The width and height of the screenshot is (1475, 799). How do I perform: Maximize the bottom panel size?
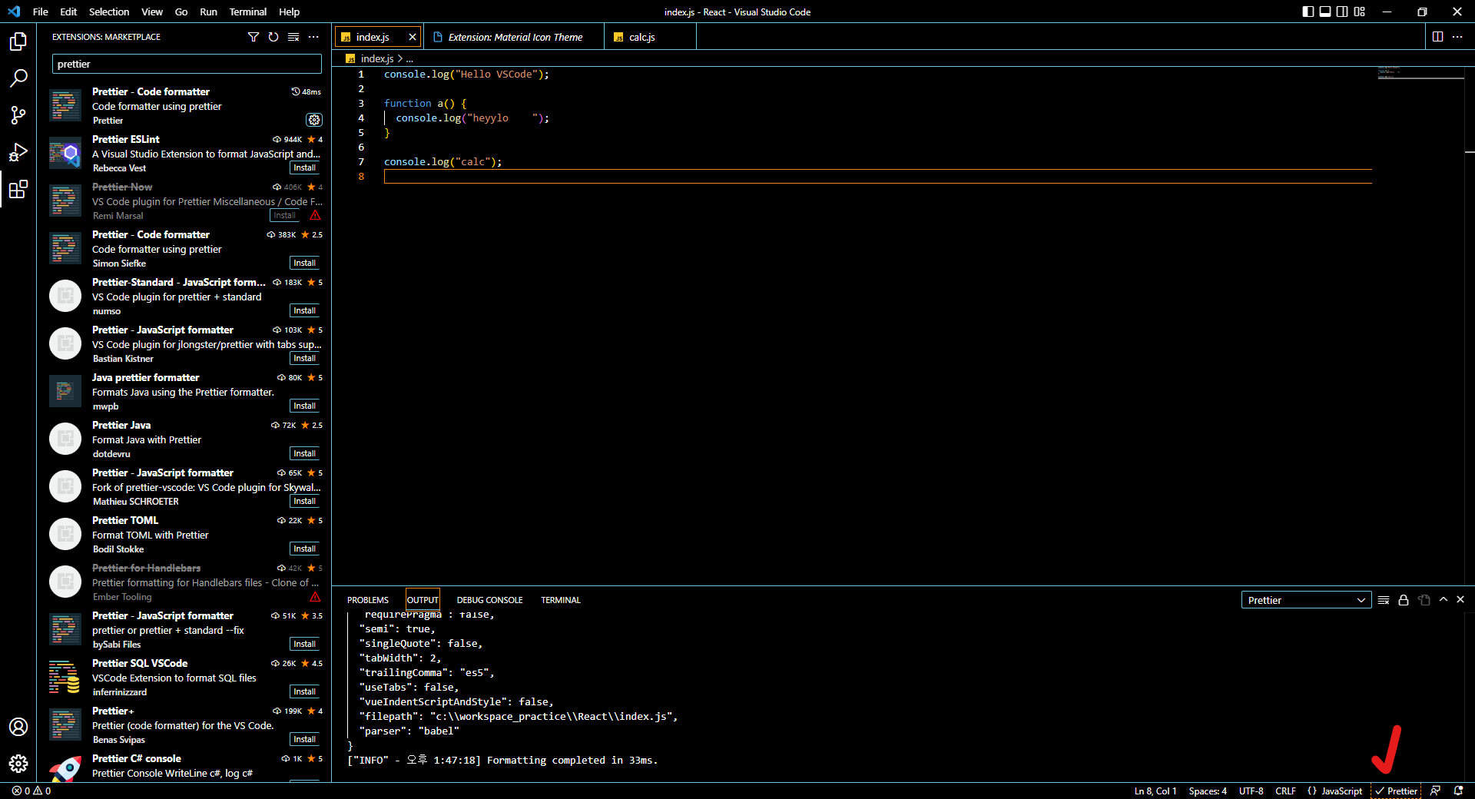[1444, 599]
